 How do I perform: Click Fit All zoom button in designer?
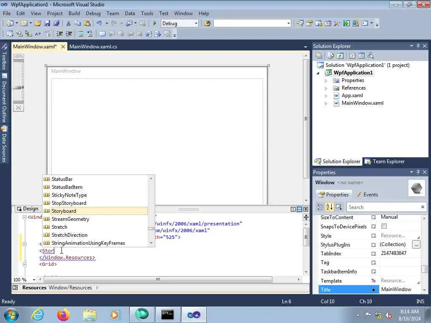point(19,107)
